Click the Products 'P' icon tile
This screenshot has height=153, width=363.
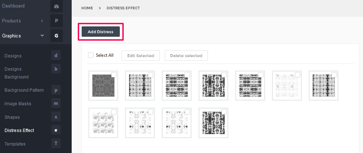coord(56,21)
